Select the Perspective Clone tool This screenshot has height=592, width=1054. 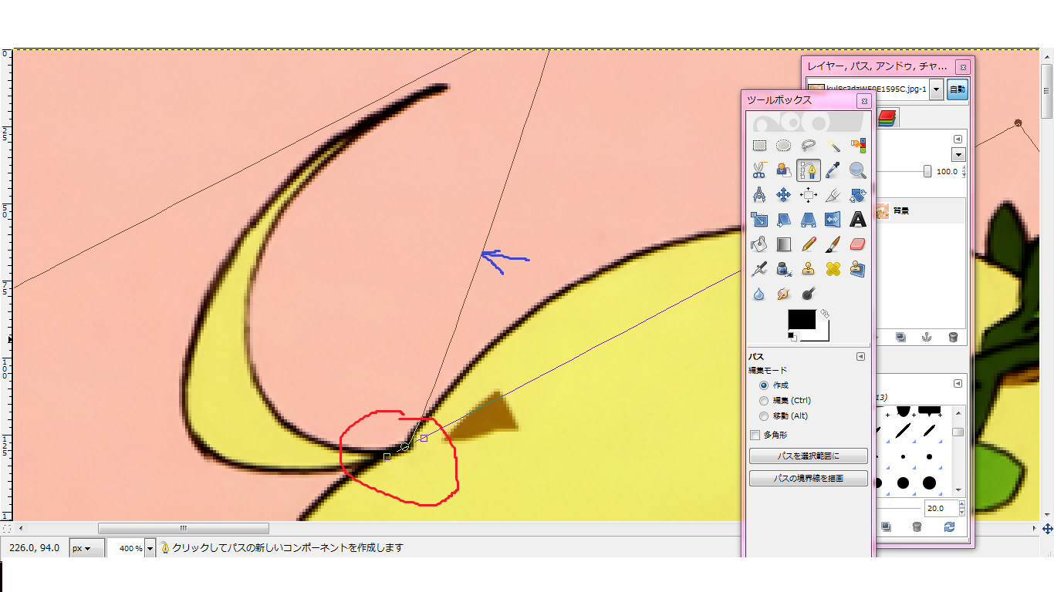click(x=858, y=269)
